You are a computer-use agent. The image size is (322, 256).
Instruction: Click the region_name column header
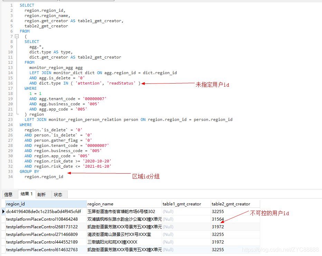124,204
